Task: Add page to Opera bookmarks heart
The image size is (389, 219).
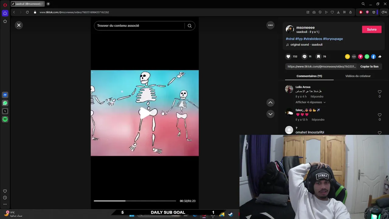Action: click(332, 12)
